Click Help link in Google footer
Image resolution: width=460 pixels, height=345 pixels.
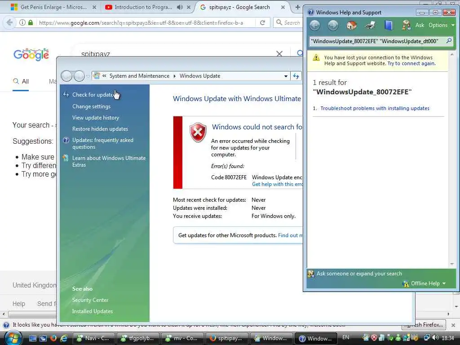[19, 304]
